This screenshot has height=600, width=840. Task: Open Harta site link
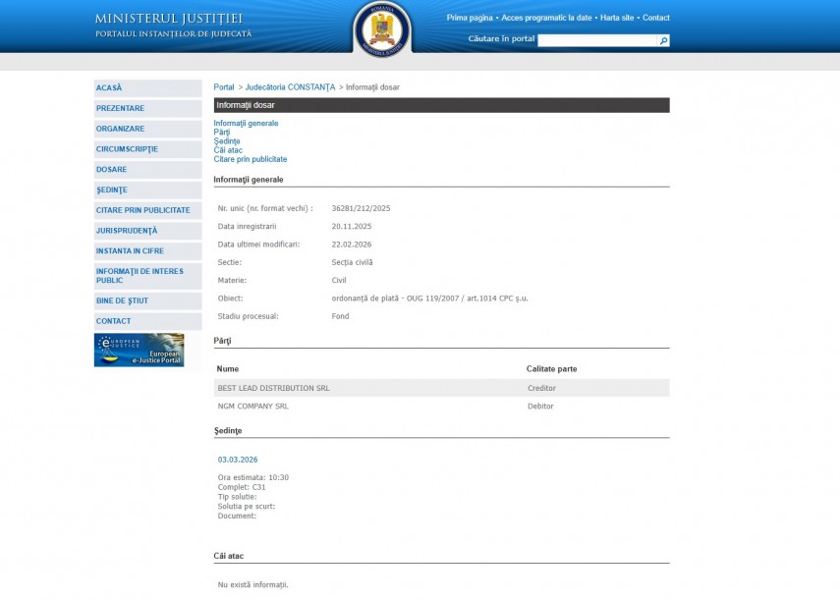pyautogui.click(x=617, y=18)
